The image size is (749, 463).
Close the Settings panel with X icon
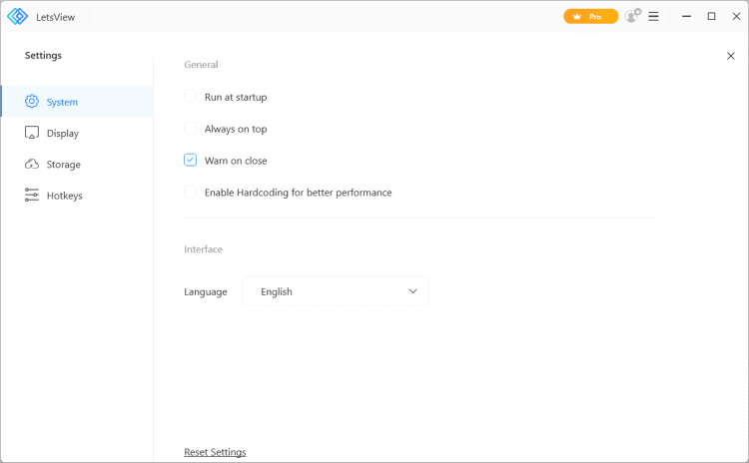(730, 56)
